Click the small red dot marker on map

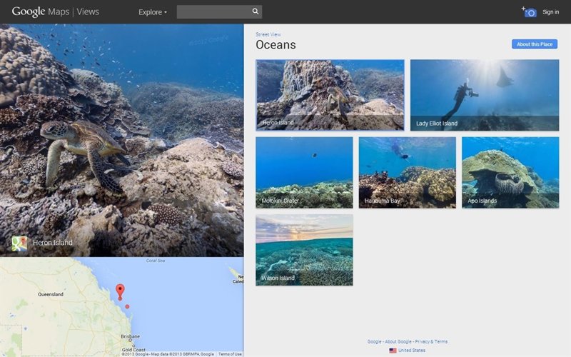coord(128,306)
